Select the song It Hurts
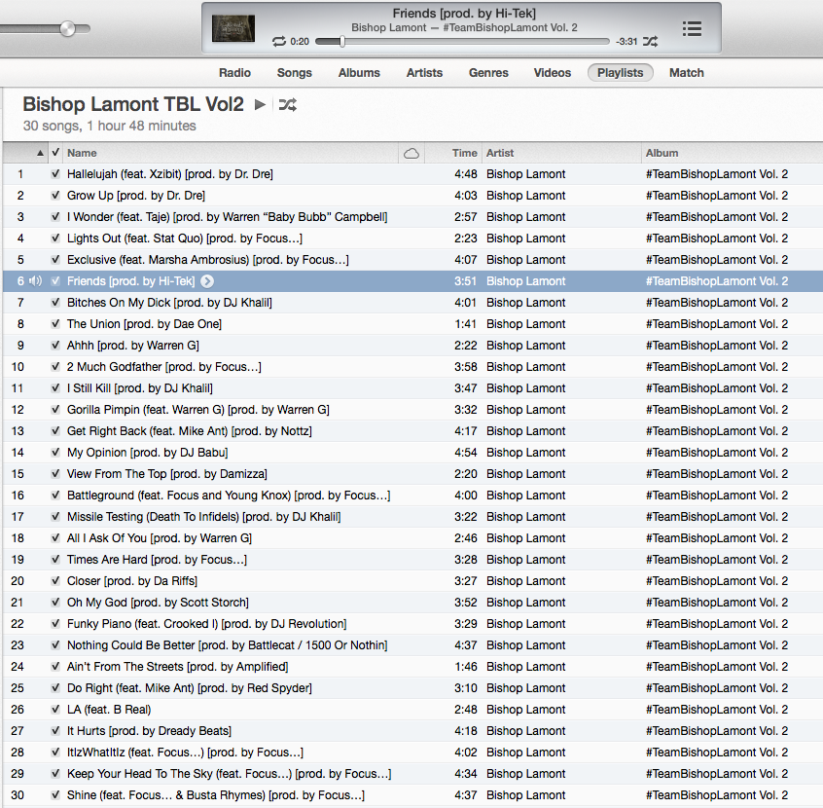Screen dimensions: 823x808 [x=149, y=731]
